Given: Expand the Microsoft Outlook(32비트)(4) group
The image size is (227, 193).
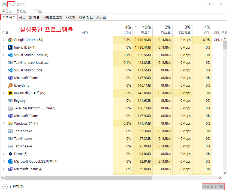Looking at the screenshot, I should point(4,162).
